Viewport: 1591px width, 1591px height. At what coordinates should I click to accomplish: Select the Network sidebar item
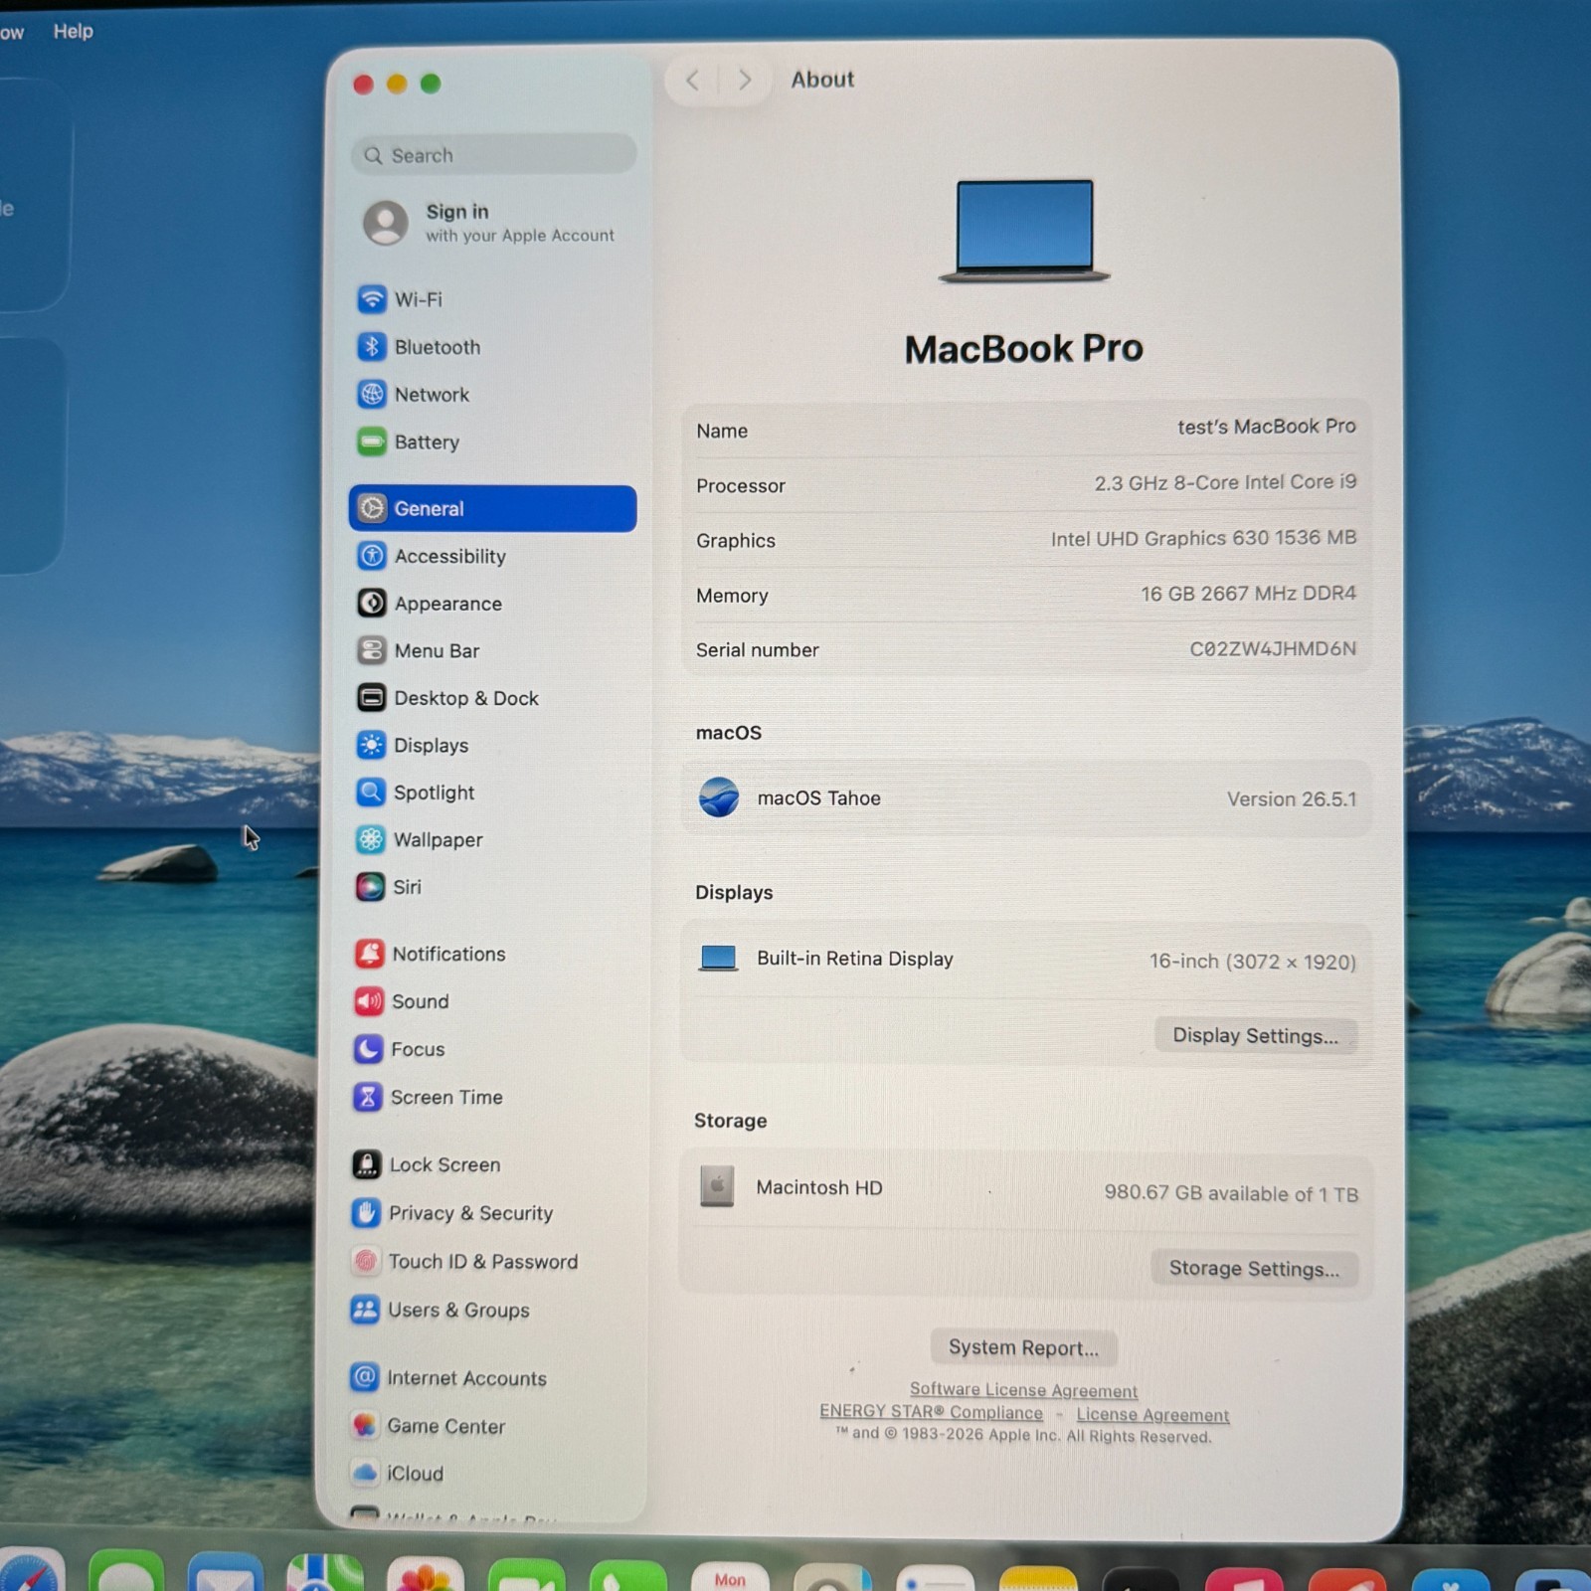click(x=494, y=395)
